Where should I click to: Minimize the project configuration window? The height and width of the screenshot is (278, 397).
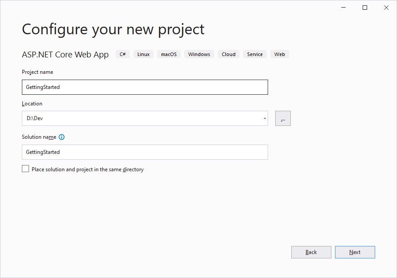point(343,8)
